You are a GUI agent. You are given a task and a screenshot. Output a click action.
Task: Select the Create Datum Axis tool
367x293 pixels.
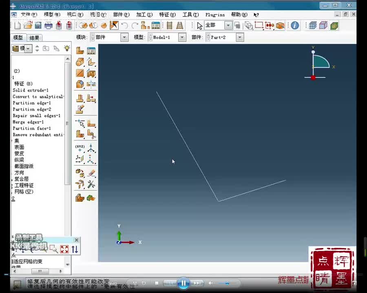click(x=91, y=148)
